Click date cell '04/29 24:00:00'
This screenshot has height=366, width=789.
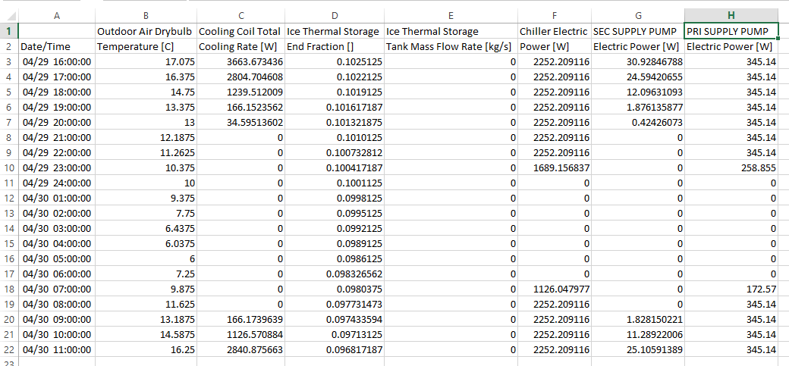click(x=57, y=183)
